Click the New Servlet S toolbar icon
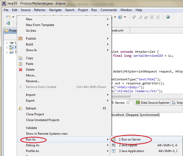Viewport: 183px width, 156px height. (x=120, y=17)
